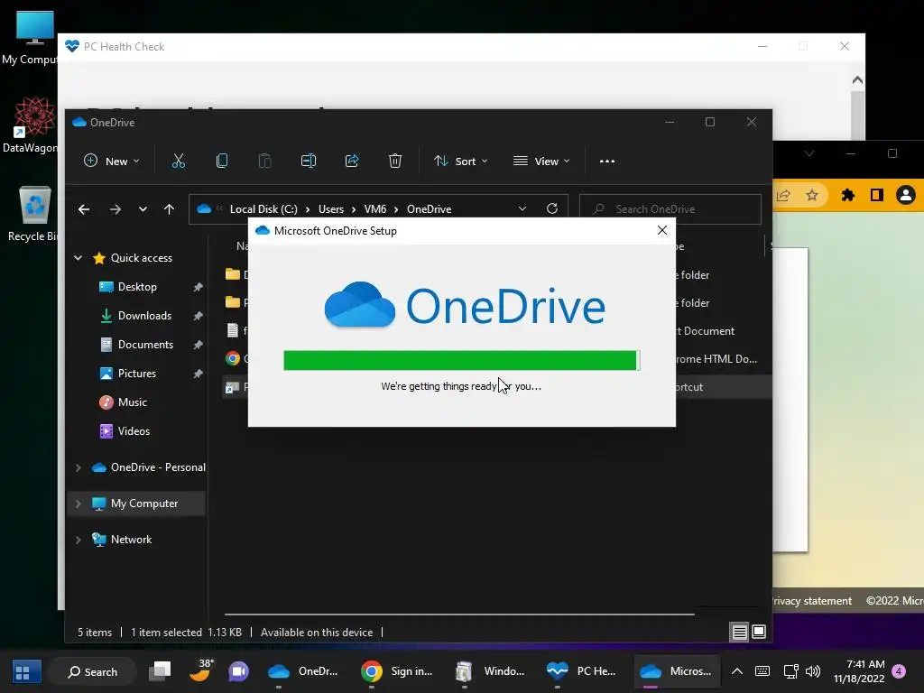Click the network tray icon

pyautogui.click(x=790, y=671)
